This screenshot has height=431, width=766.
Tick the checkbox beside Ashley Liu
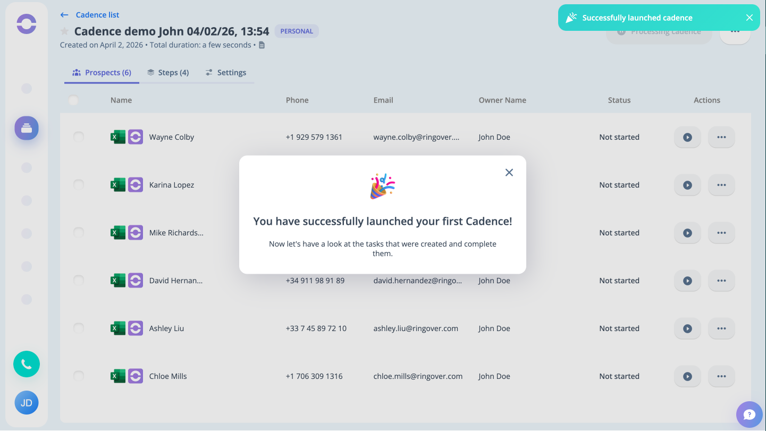pos(79,328)
